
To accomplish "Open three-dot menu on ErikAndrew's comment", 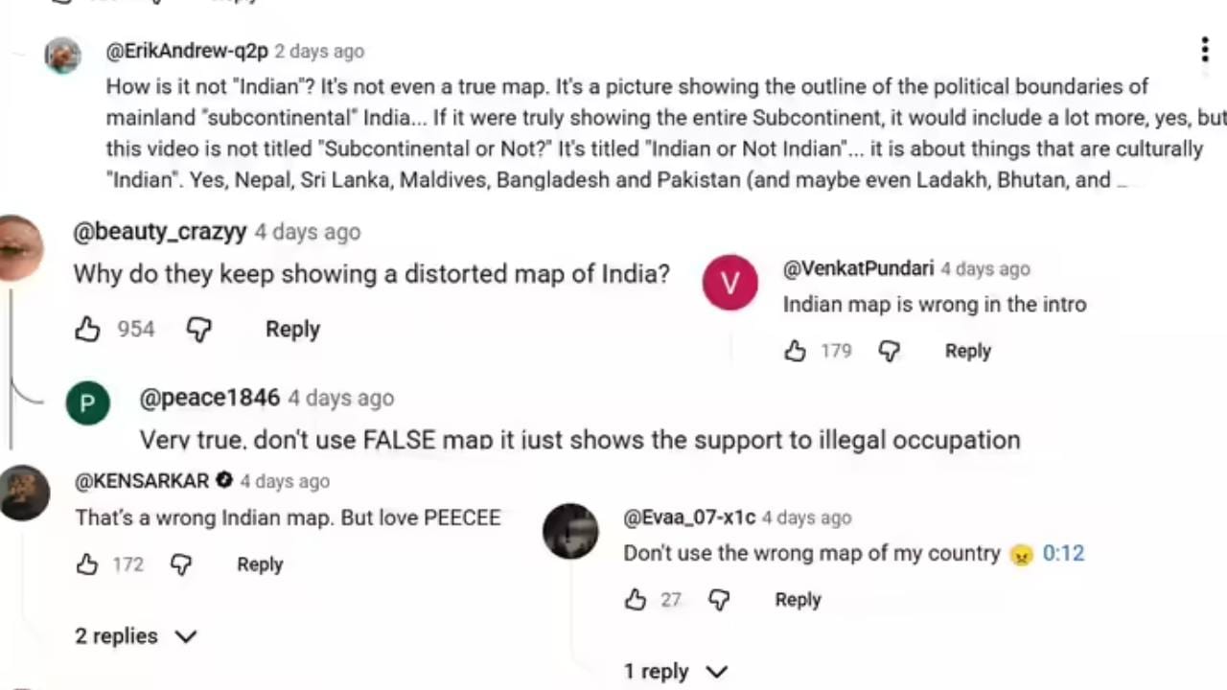I will point(1205,50).
